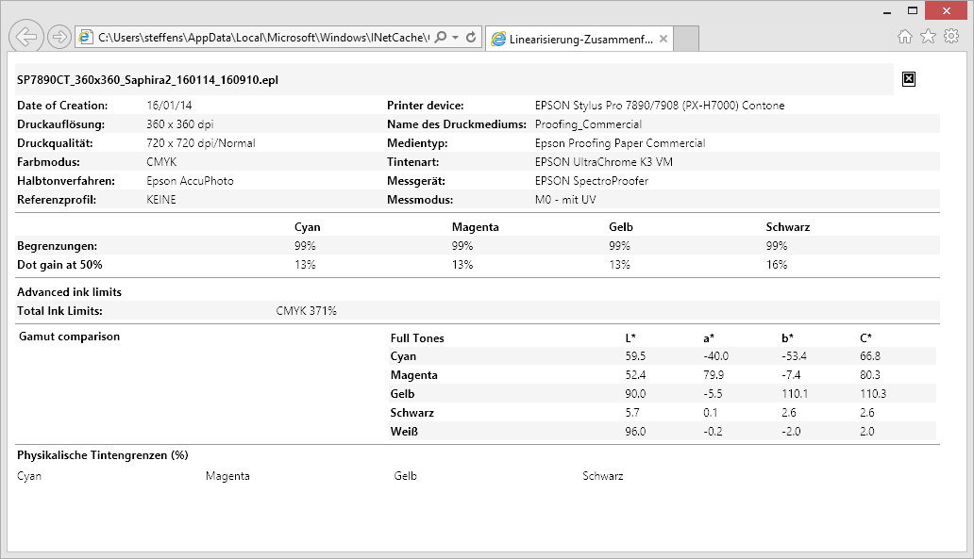The height and width of the screenshot is (559, 974).
Task: Select the file name SP7890CT_360x360_Saphira2_160114_160910.epl
Action: pos(148,80)
